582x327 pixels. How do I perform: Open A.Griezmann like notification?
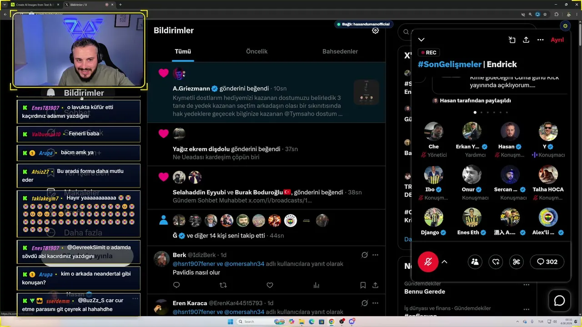point(266,93)
